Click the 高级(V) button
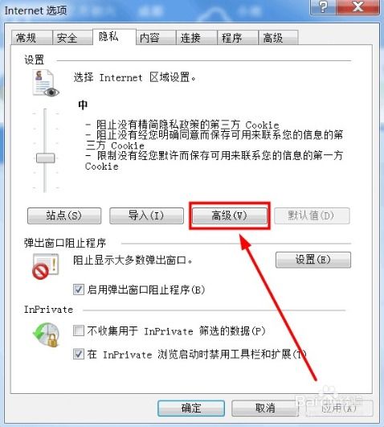384x427 pixels. [230, 216]
